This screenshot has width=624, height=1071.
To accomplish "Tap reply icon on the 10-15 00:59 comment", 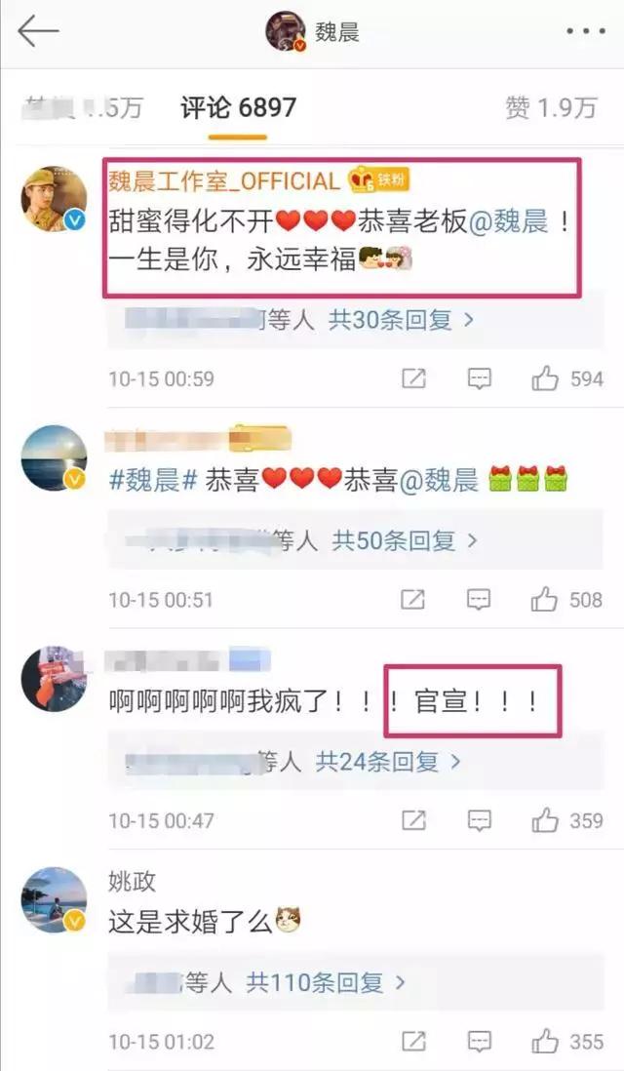I will click(480, 378).
